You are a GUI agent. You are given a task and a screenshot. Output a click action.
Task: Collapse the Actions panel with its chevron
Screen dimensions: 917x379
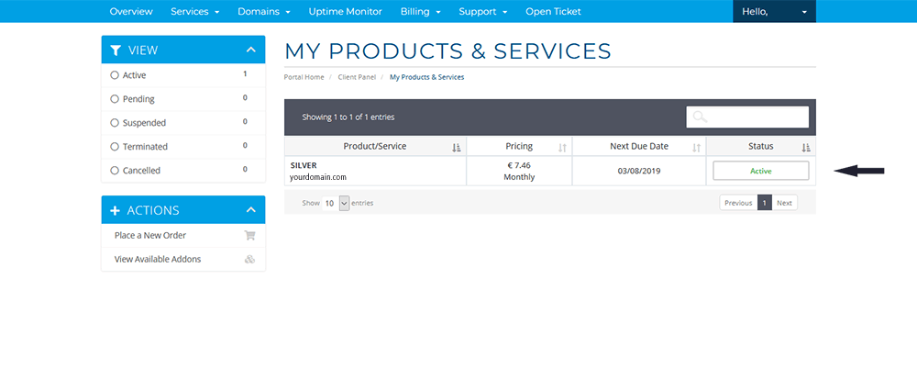(251, 210)
